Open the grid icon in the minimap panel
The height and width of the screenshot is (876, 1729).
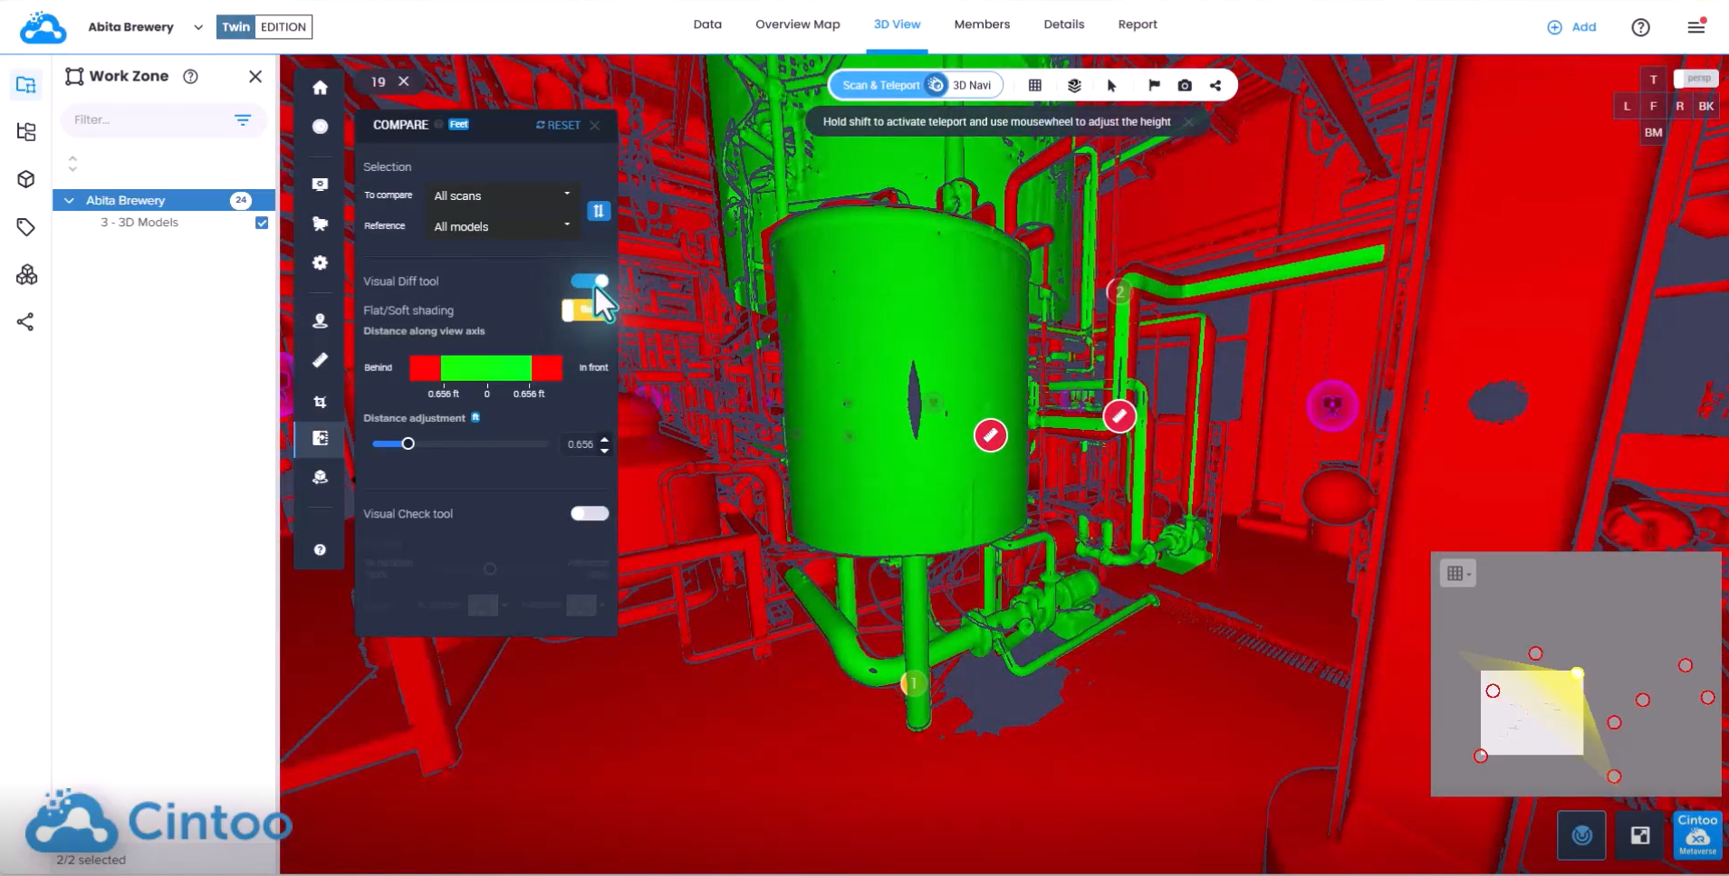(1455, 573)
